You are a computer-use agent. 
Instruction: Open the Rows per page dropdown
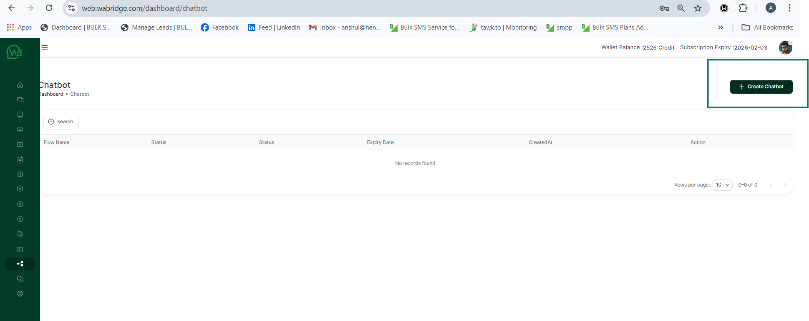tap(722, 185)
